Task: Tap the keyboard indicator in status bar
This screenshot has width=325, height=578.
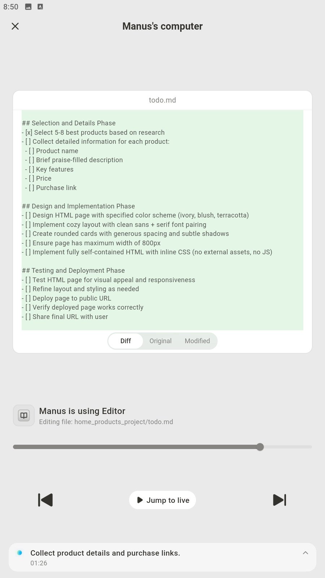Action: point(40,7)
